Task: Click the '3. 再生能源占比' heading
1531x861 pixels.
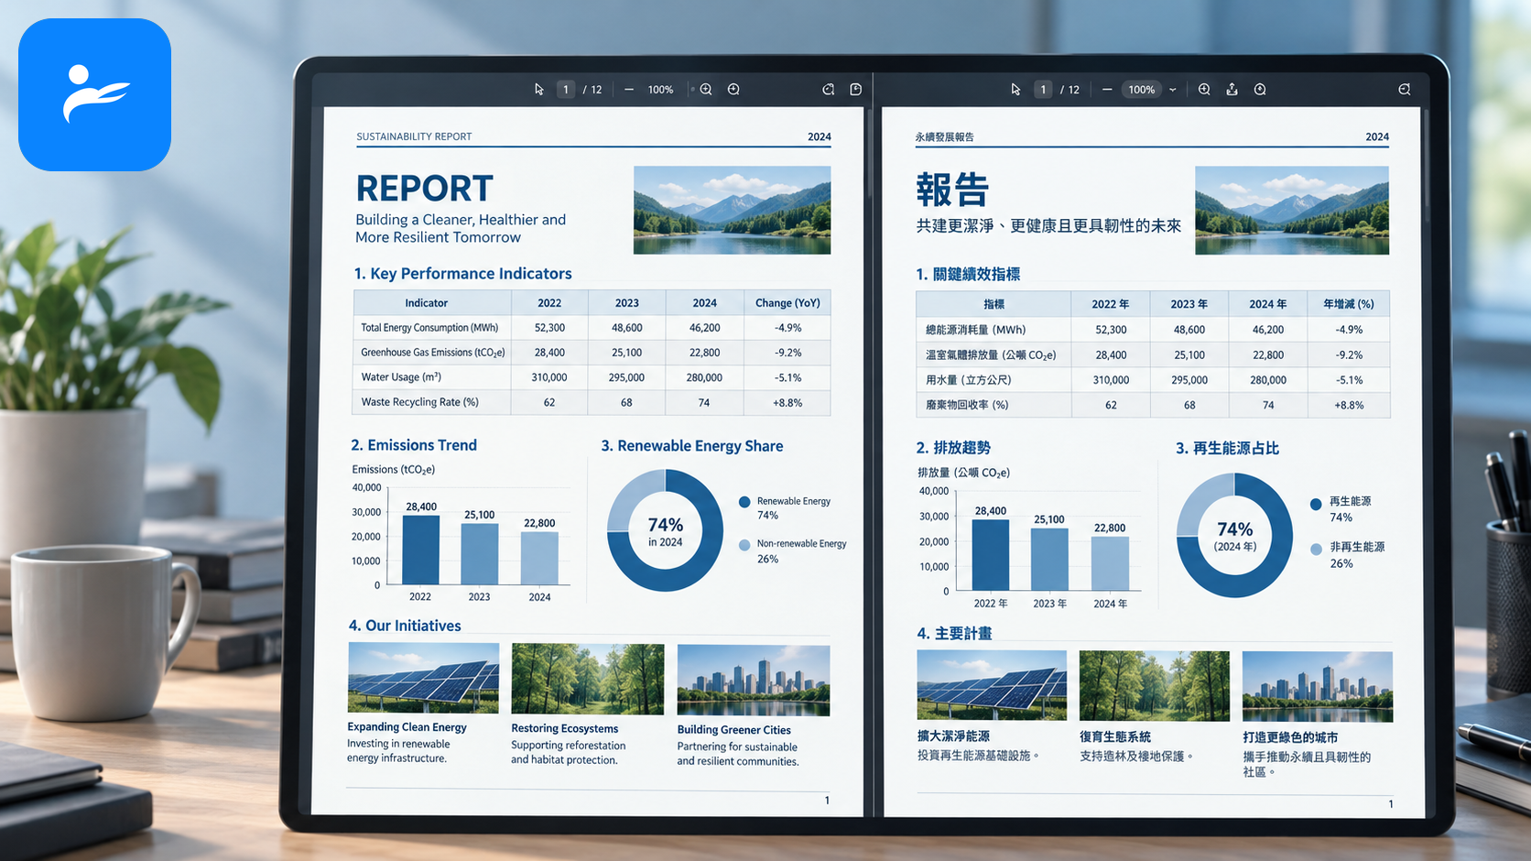Action: click(1227, 448)
